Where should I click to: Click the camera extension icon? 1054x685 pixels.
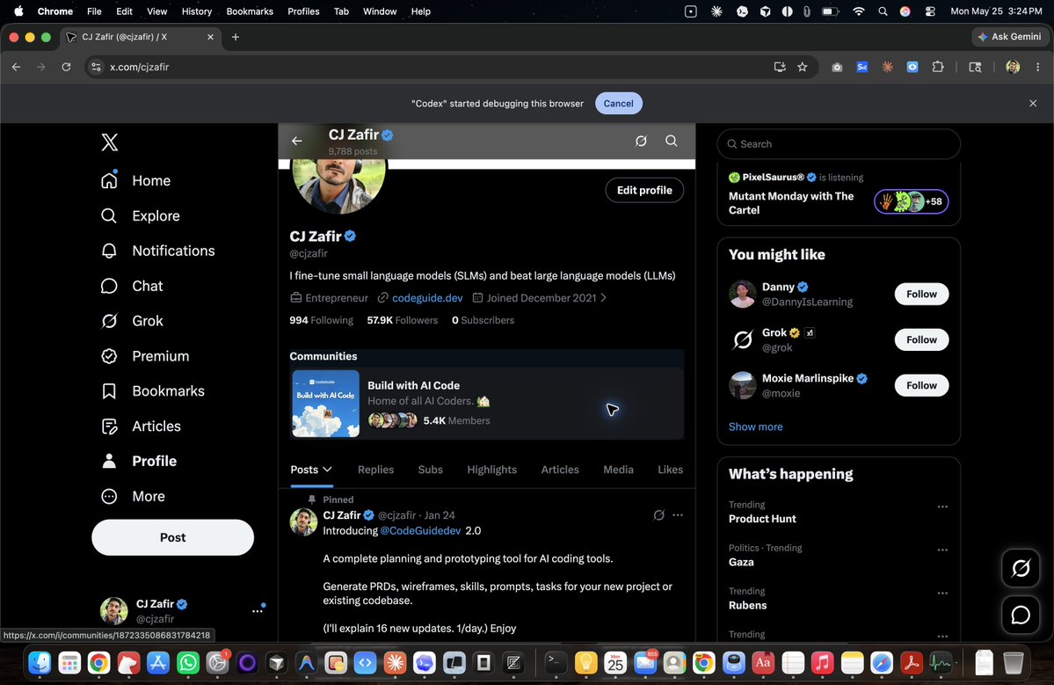click(x=837, y=67)
